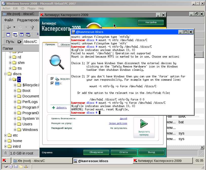This screenshot has height=170, width=206.
Task: Switch to Антивирус Касперского 2009 taskbar item
Action: 163,161
